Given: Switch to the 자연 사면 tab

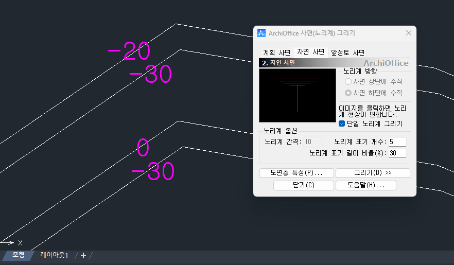Looking at the screenshot, I should point(310,52).
